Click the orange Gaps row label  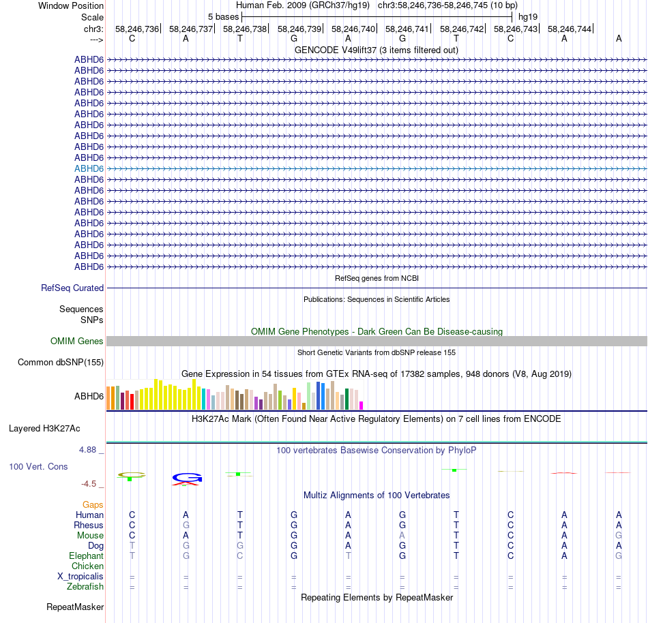(x=93, y=504)
